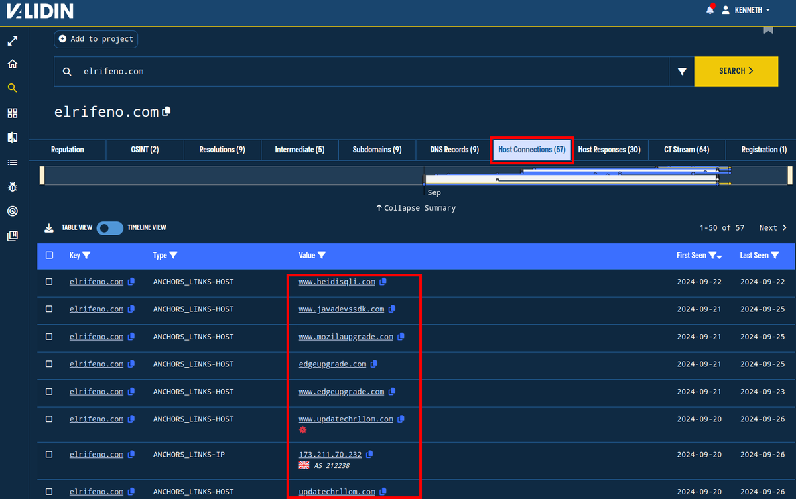Check the select-all header checkbox
This screenshot has height=499, width=796.
(x=49, y=255)
